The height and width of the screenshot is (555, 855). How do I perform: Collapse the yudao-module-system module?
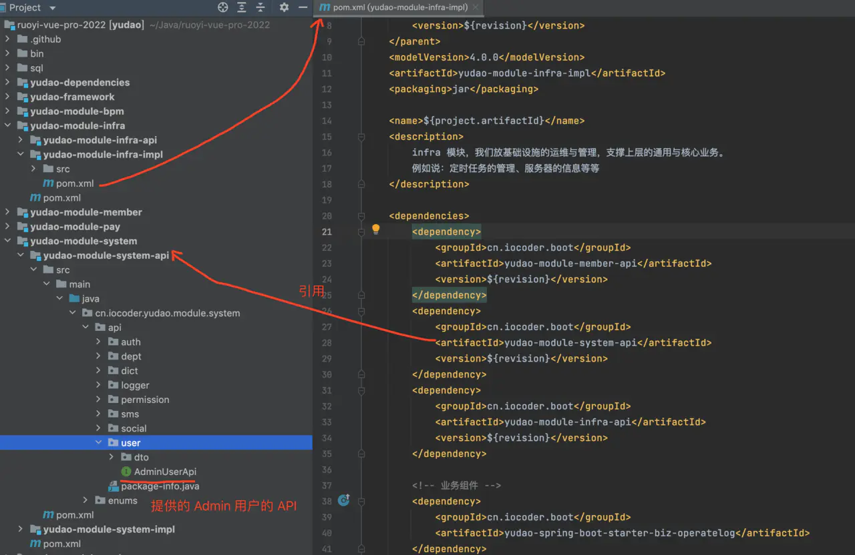(x=7, y=241)
